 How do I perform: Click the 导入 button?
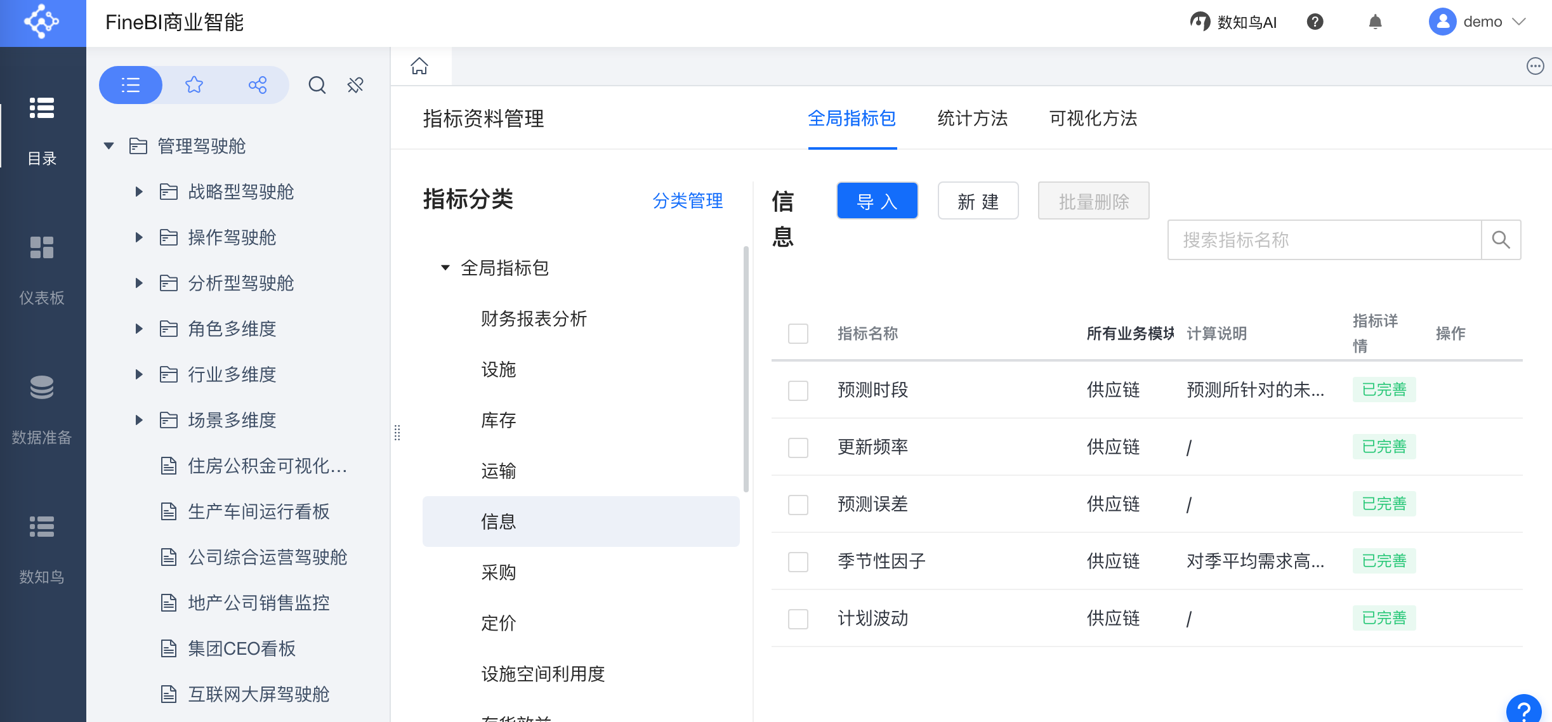tap(877, 201)
